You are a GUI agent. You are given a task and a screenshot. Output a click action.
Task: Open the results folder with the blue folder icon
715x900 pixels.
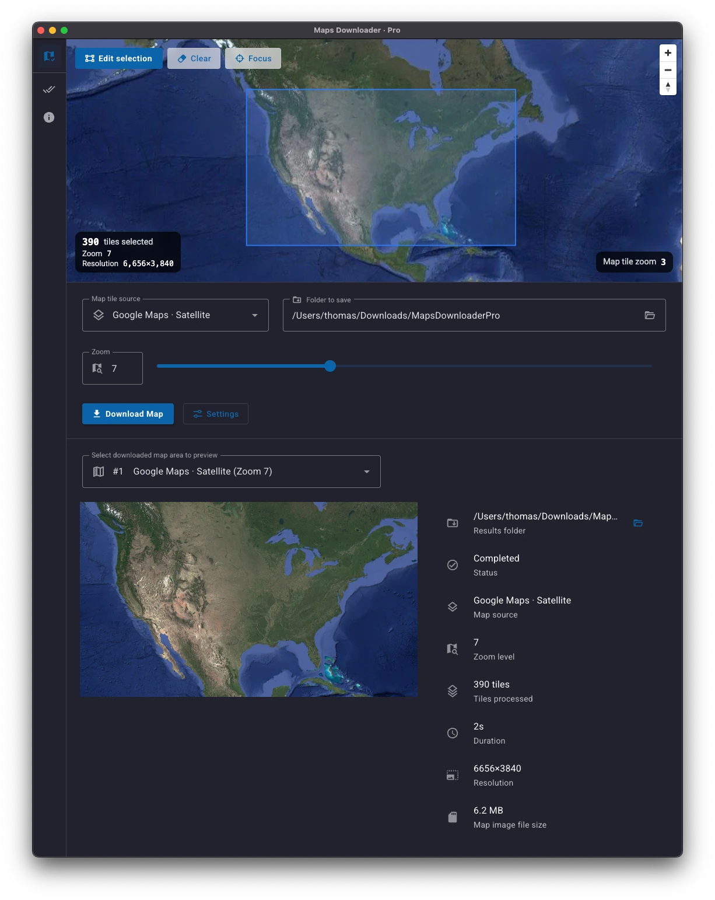(x=638, y=524)
